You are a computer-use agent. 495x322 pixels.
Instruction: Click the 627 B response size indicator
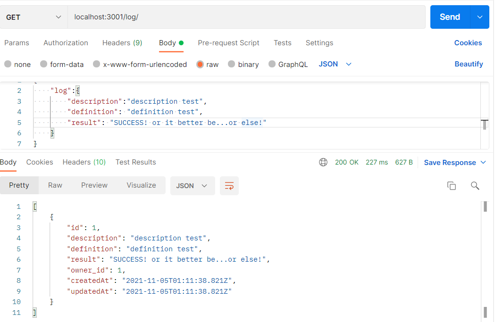click(404, 162)
